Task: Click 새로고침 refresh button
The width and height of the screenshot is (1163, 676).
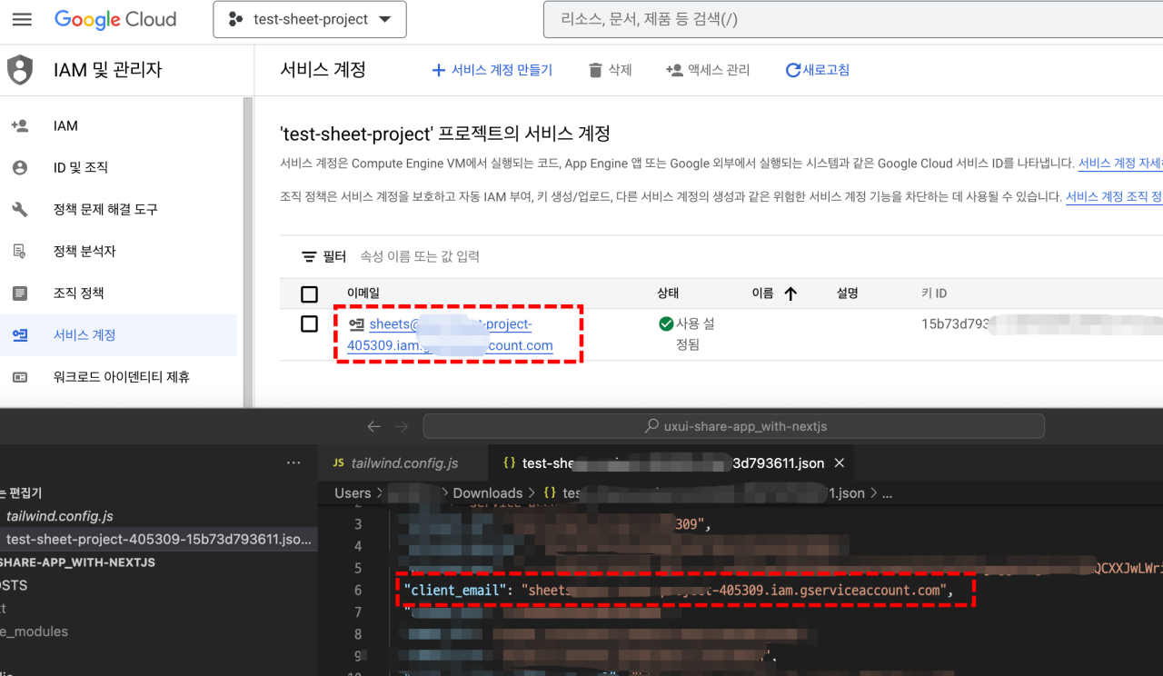Action: 818,70
